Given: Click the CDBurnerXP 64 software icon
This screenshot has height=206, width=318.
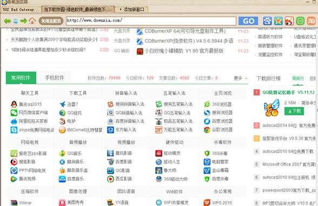Looking at the screenshot, I should point(140,31).
